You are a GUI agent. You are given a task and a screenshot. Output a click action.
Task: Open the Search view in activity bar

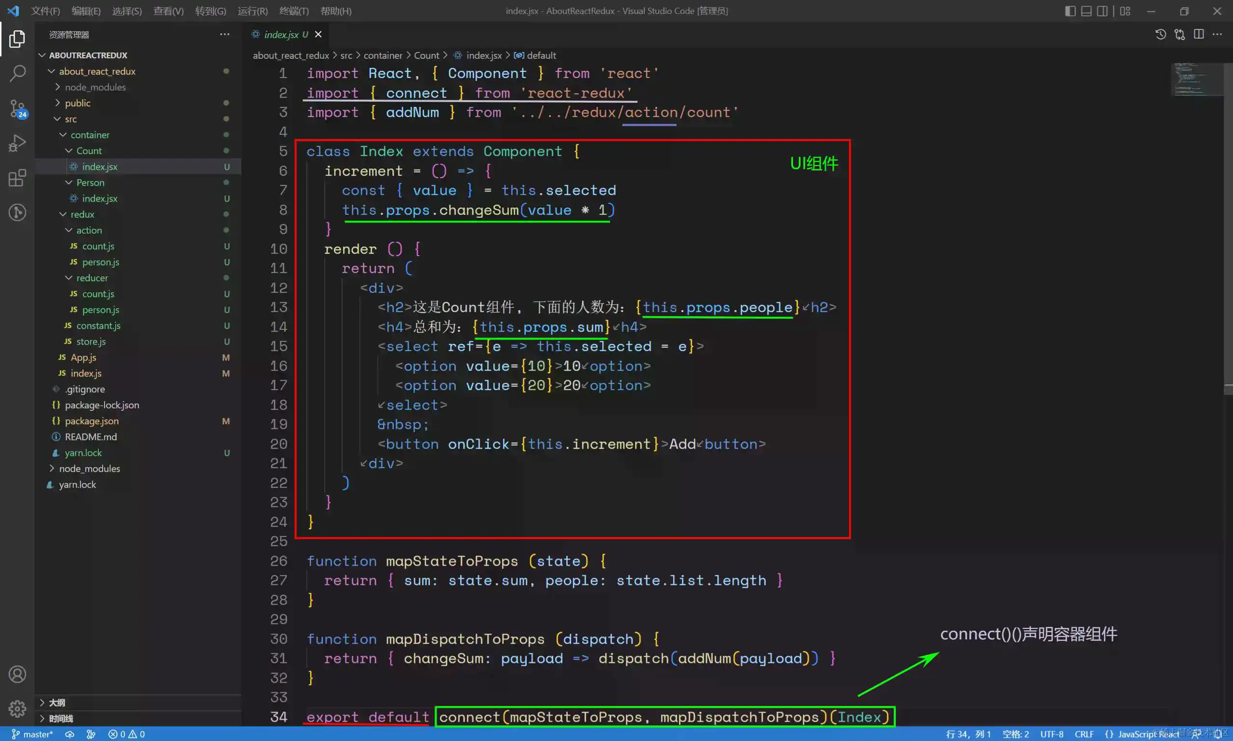pyautogui.click(x=17, y=73)
